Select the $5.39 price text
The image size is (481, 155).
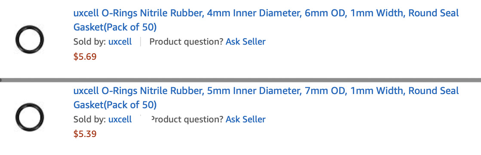pos(85,134)
